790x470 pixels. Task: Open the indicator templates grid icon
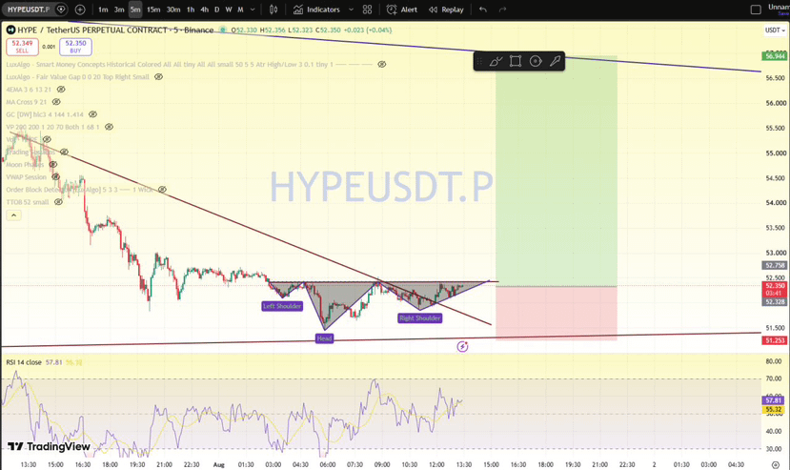click(367, 10)
